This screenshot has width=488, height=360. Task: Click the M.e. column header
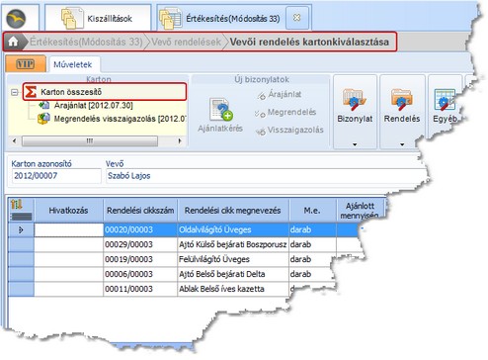pyautogui.click(x=312, y=211)
